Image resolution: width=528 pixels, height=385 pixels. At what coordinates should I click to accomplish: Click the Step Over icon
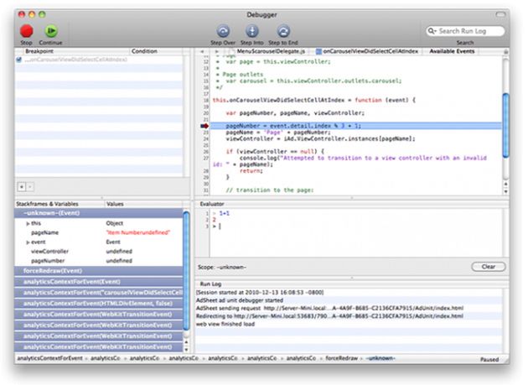pyautogui.click(x=223, y=31)
